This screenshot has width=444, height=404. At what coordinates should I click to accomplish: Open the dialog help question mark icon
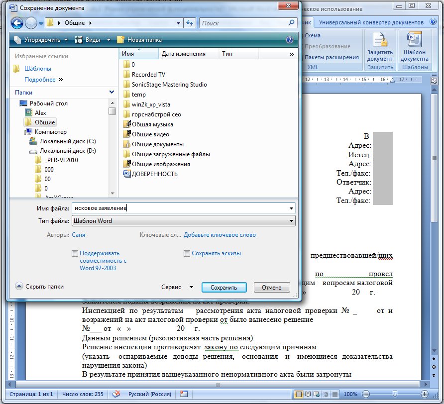tap(290, 40)
